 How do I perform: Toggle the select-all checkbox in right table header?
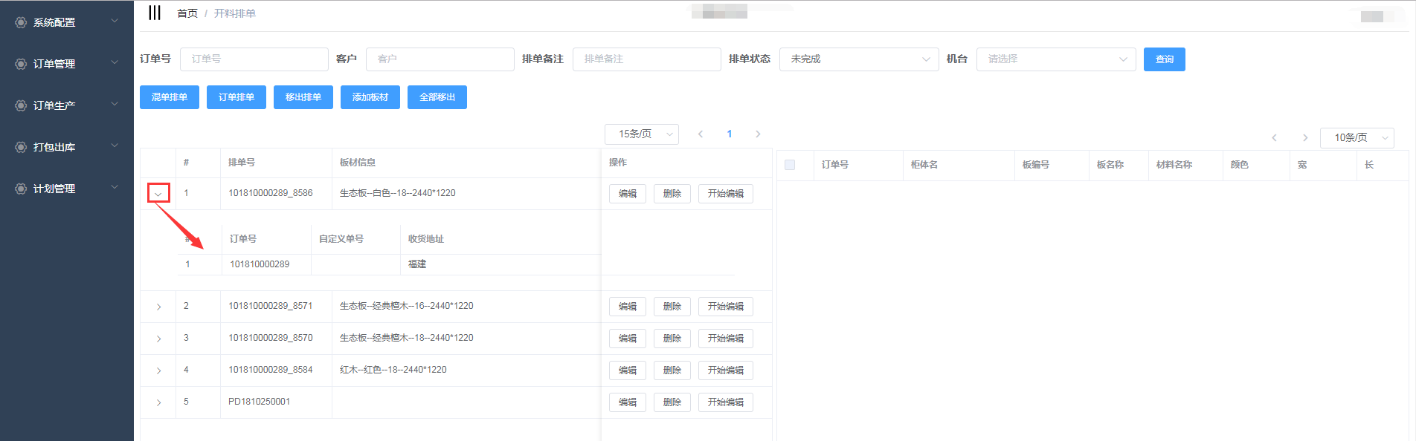790,165
